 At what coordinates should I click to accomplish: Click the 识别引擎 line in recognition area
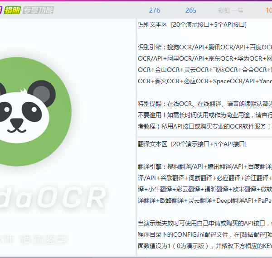click(x=205, y=47)
